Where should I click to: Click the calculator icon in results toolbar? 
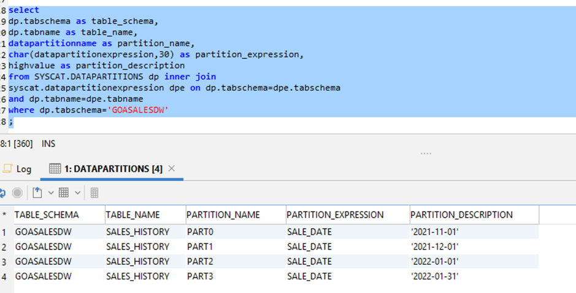click(94, 192)
